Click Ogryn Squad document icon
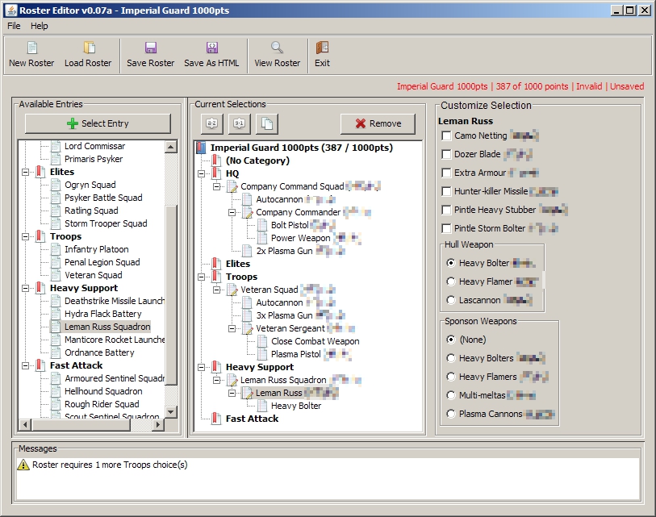 point(56,185)
